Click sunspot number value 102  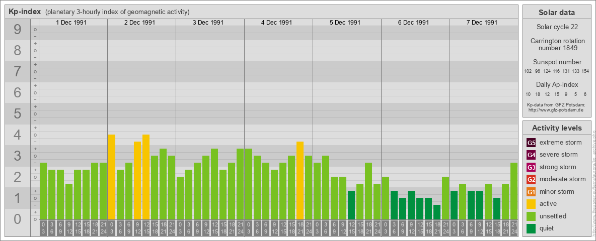528,71
